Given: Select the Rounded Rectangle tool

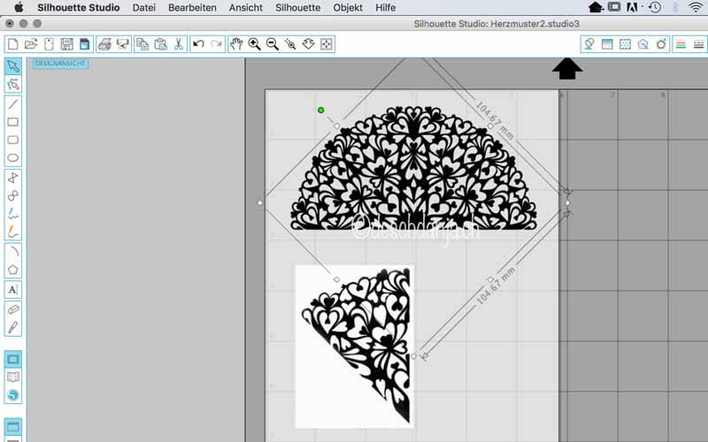Looking at the screenshot, I should pyautogui.click(x=13, y=141).
